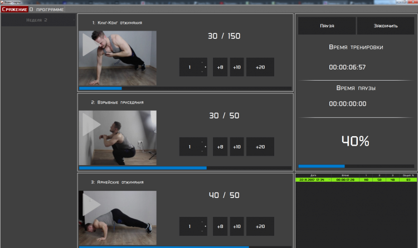Select the history cell with value 48
The image size is (418, 248).
coord(392,180)
